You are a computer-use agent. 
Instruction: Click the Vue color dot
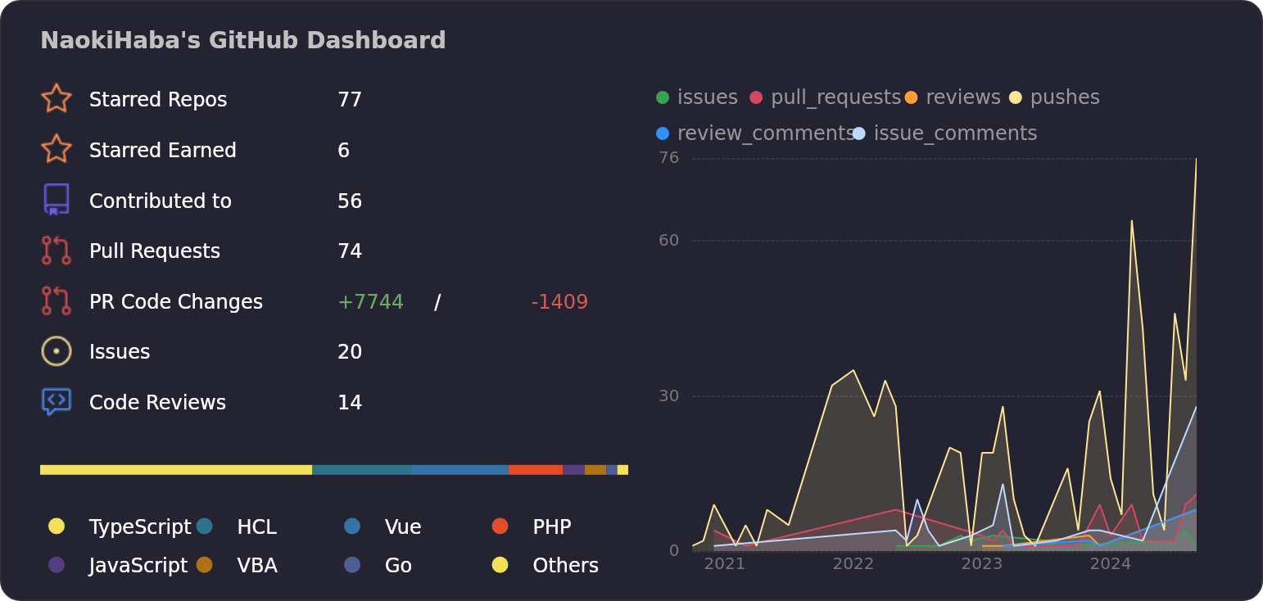point(352,526)
